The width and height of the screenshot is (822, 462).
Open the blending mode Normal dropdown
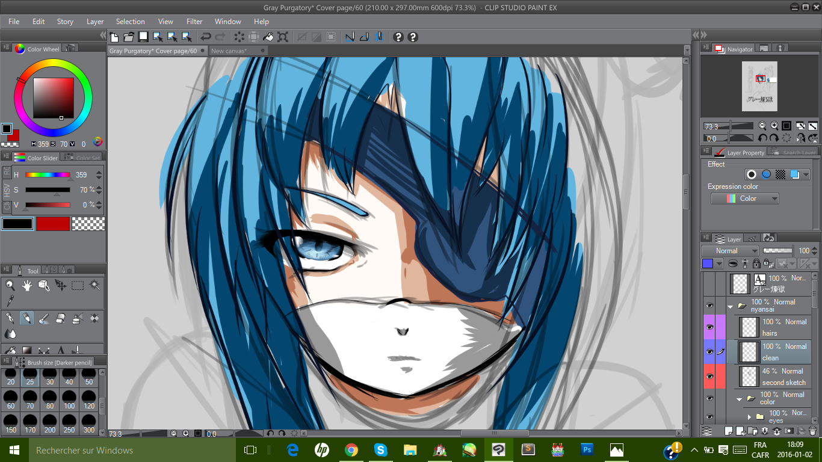click(x=730, y=251)
